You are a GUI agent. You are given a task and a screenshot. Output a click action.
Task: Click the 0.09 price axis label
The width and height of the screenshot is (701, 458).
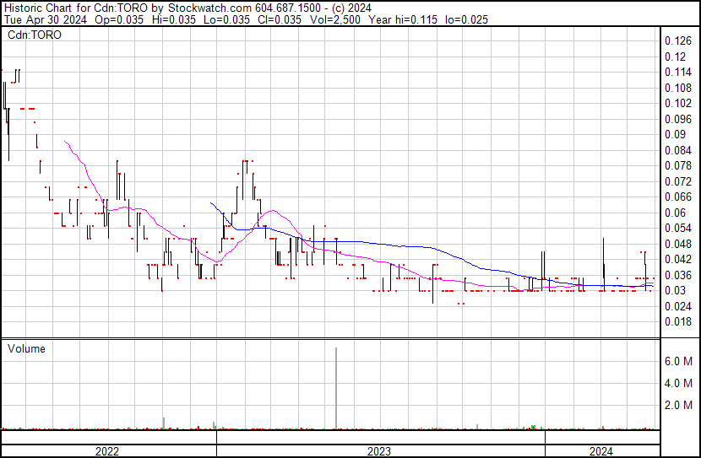point(675,134)
